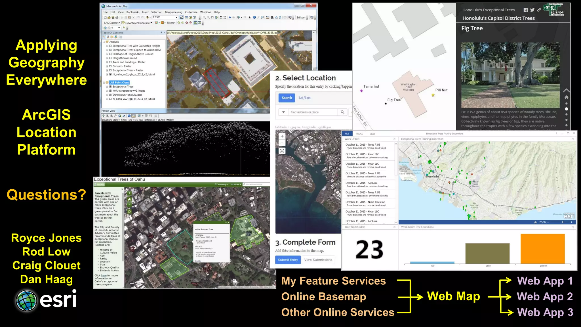Choose the Select Elements arrow tool

tap(250, 17)
